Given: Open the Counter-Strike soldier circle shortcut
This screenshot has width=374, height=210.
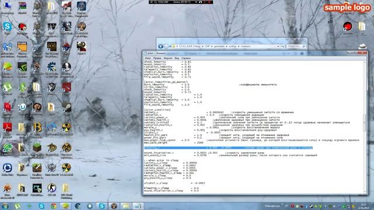Looking at the screenshot, I should click(52, 188).
